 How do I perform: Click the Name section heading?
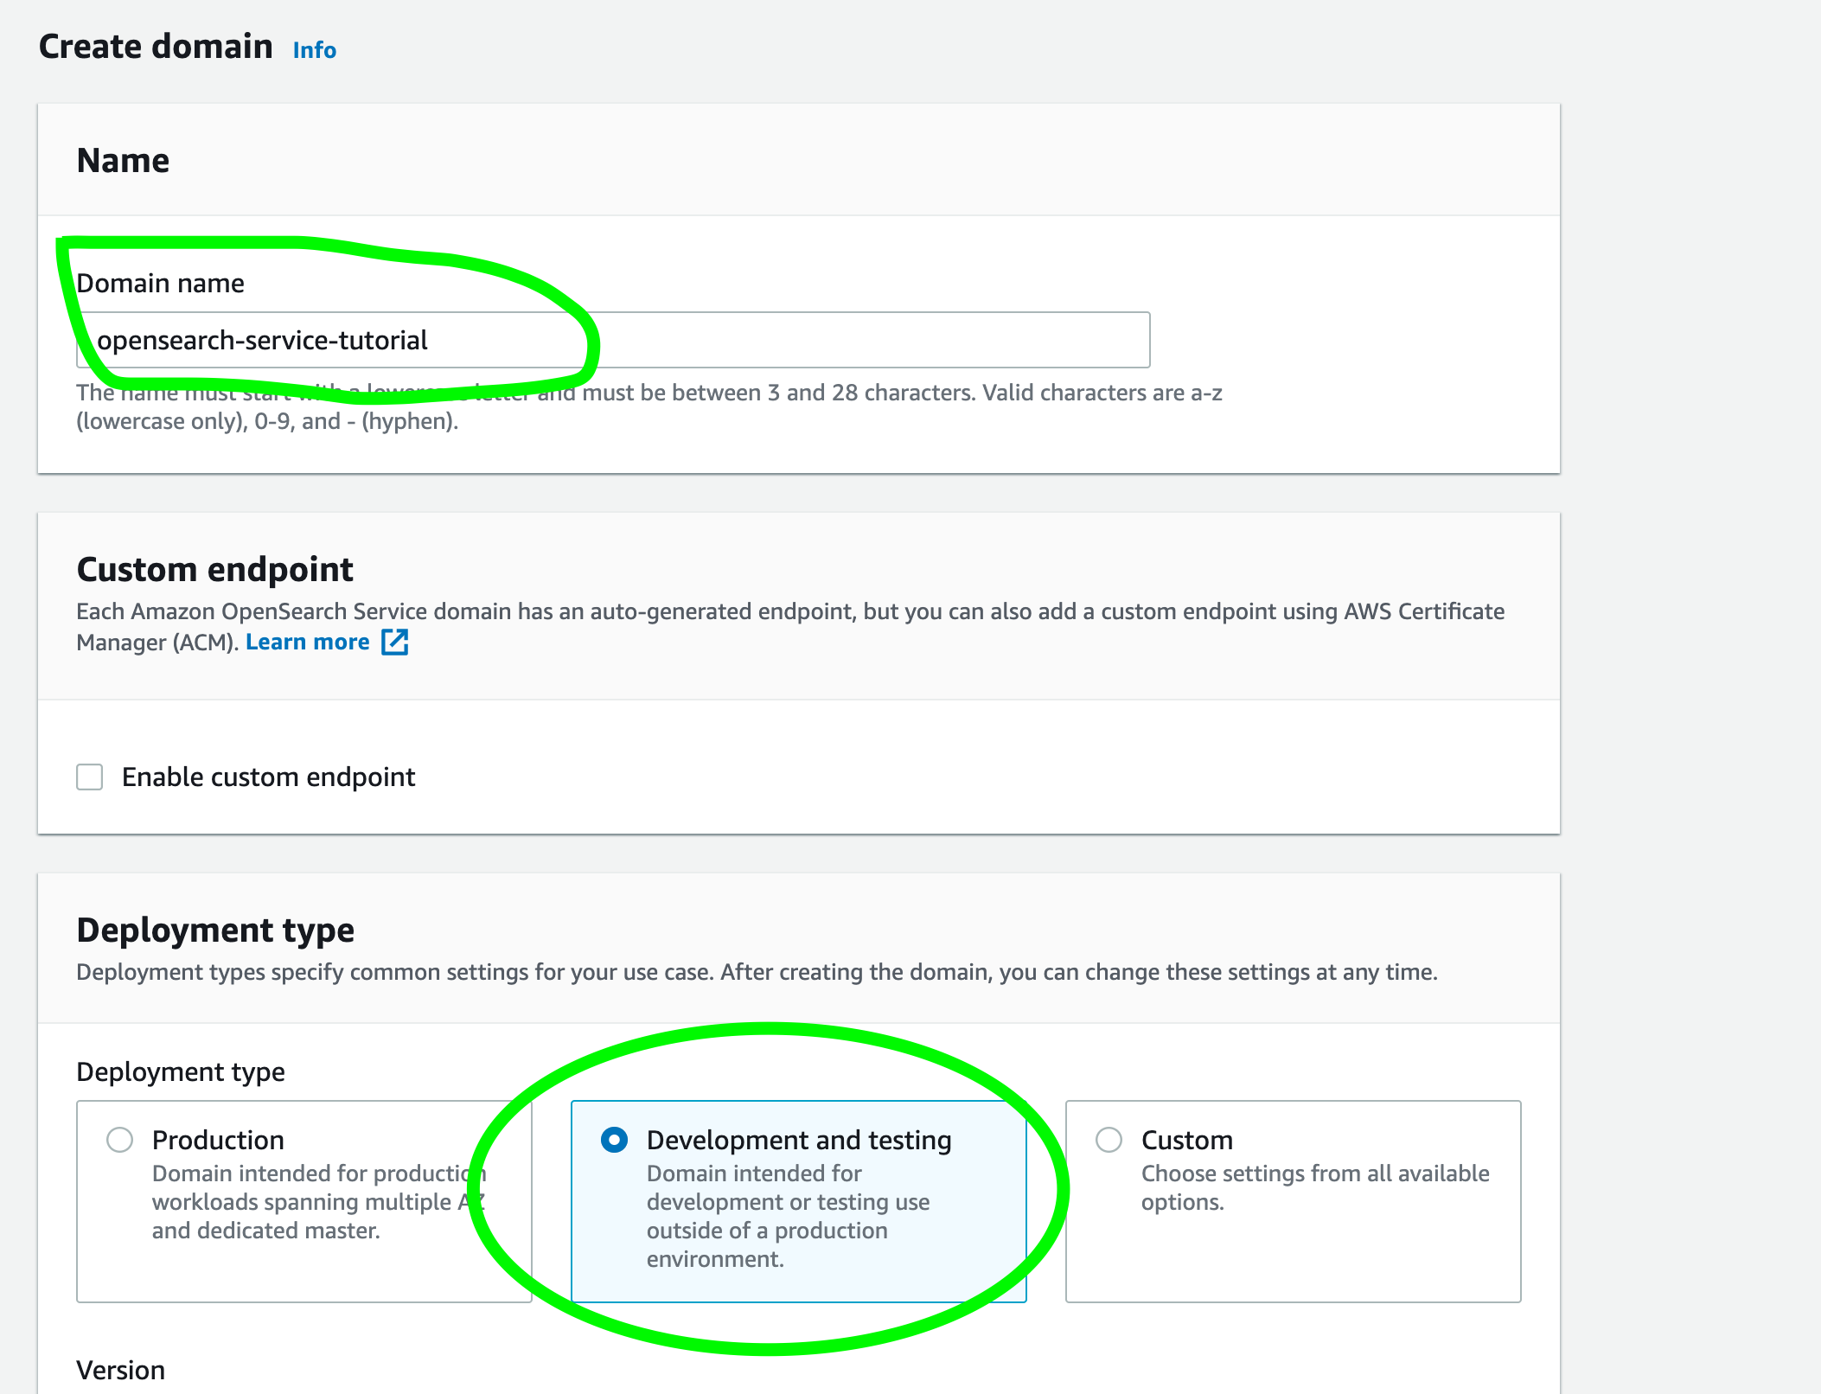(x=123, y=161)
